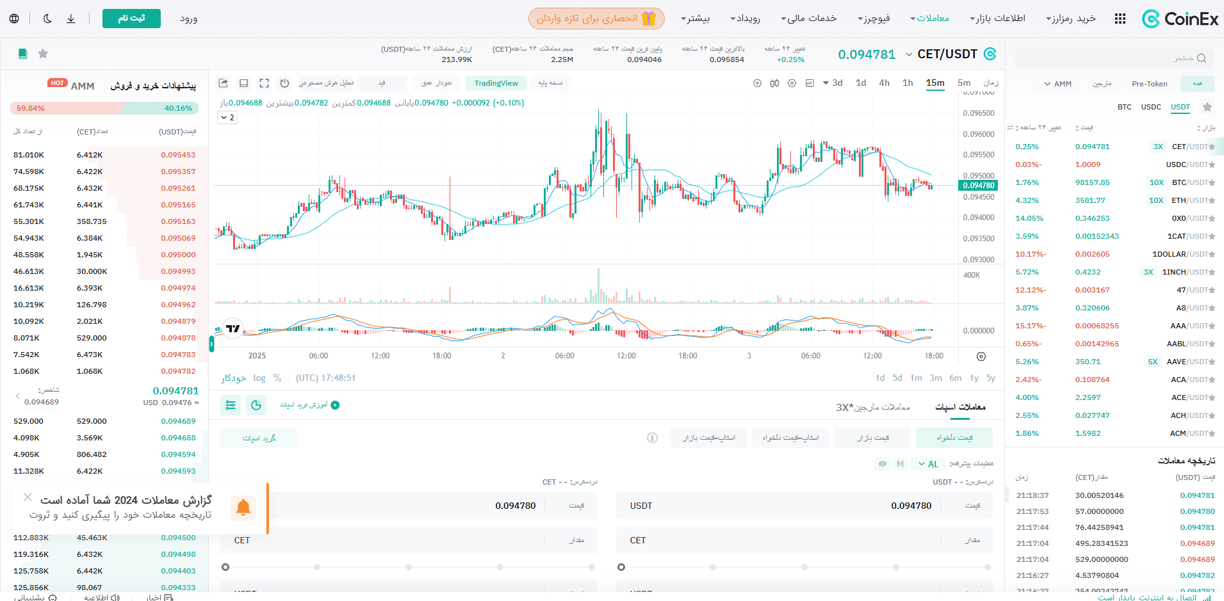Open the خدمات مالی menu
1224x601 pixels.
pos(808,19)
